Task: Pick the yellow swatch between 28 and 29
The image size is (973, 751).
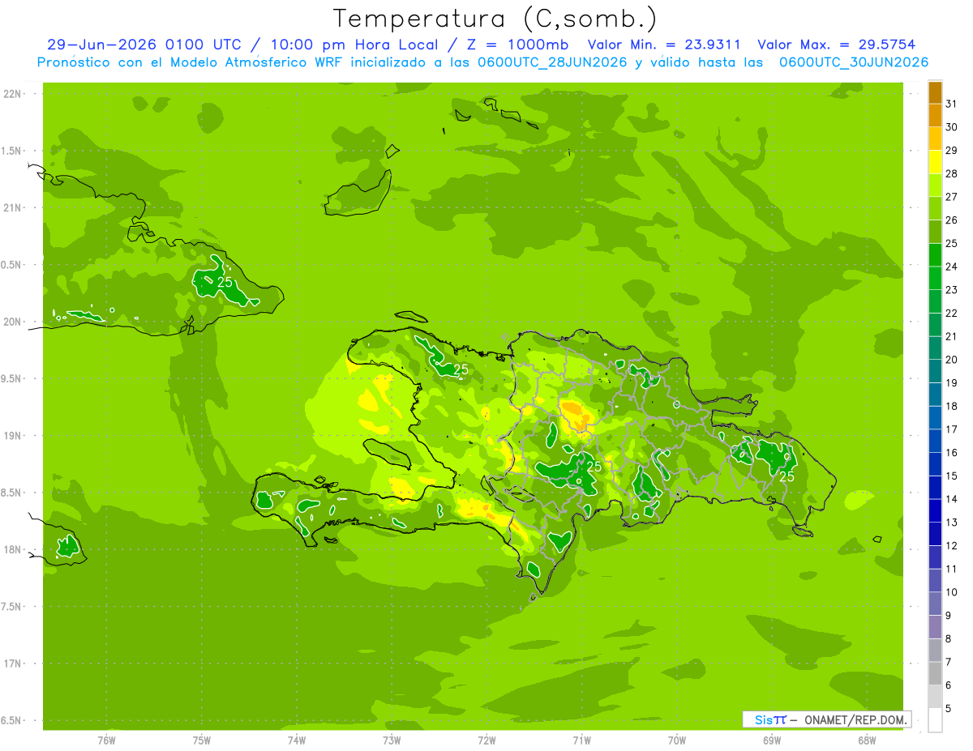Action: coord(935,161)
